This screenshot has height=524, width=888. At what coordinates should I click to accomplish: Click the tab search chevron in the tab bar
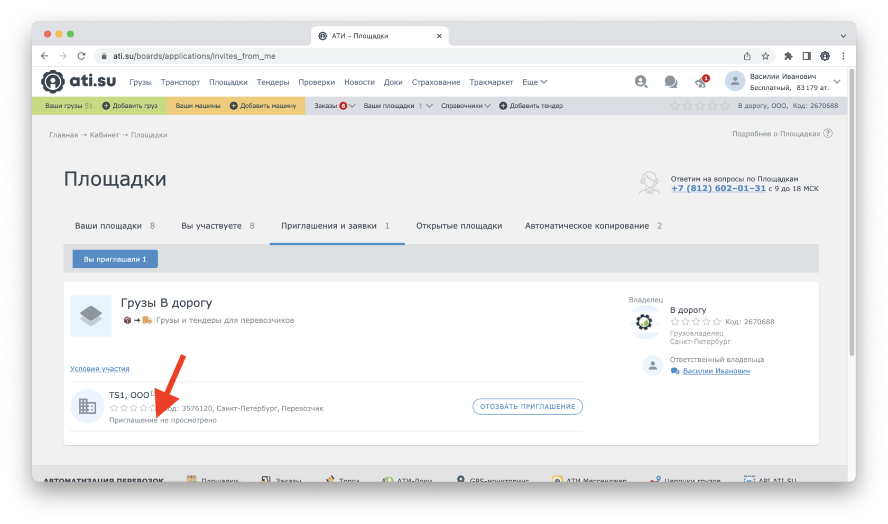pos(843,36)
